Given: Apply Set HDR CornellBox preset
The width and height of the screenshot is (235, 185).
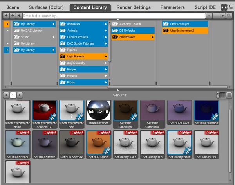Looking at the screenshot, I should click(x=152, y=115).
